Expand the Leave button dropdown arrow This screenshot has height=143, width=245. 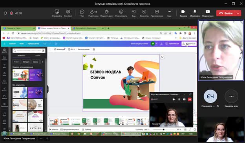click(x=238, y=13)
